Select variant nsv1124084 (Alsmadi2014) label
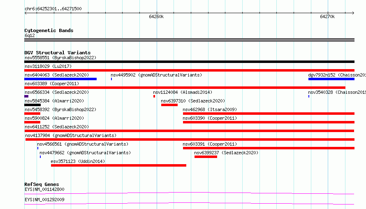366x209 pixels. coord(183,92)
